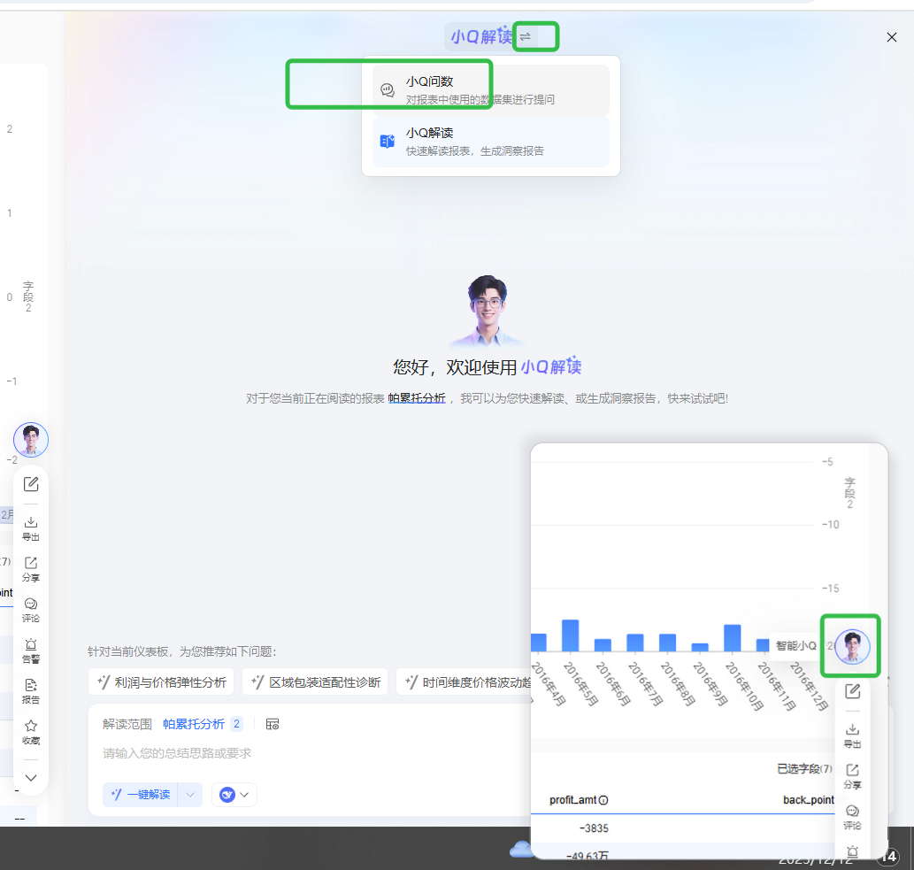The height and width of the screenshot is (870, 914).
Task: Open the model selector dropdown with blue logo
Action: pyautogui.click(x=234, y=795)
